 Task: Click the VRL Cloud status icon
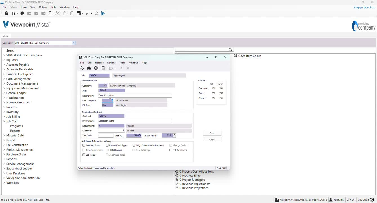coord(372,200)
